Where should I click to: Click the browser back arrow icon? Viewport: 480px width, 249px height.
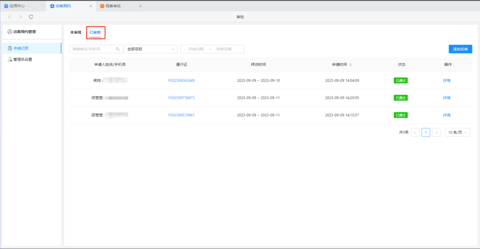(10, 17)
